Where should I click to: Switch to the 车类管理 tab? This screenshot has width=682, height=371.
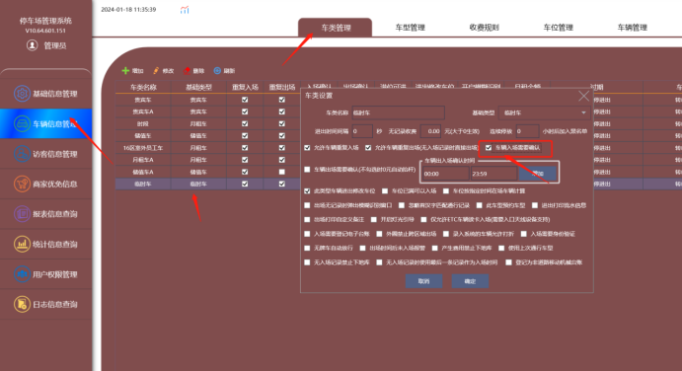click(336, 28)
